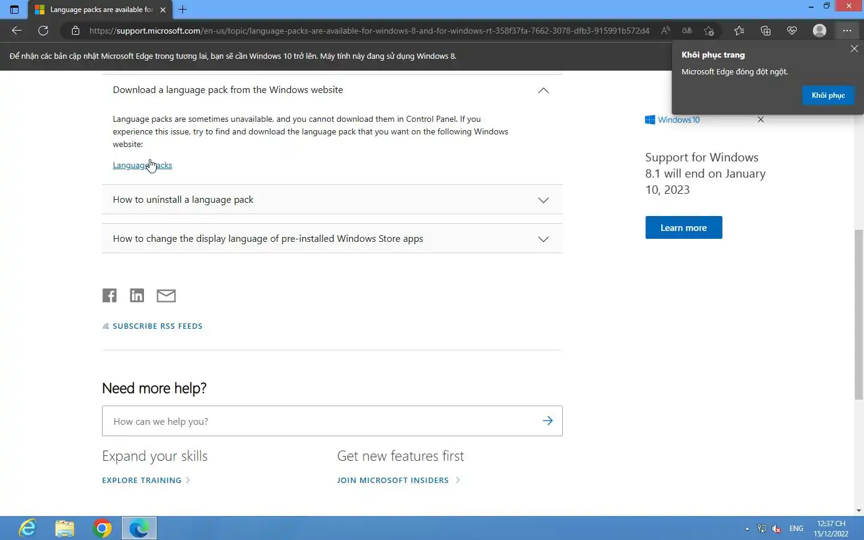Click the Windows 10 logo link
This screenshot has width=864, height=540.
pos(673,119)
